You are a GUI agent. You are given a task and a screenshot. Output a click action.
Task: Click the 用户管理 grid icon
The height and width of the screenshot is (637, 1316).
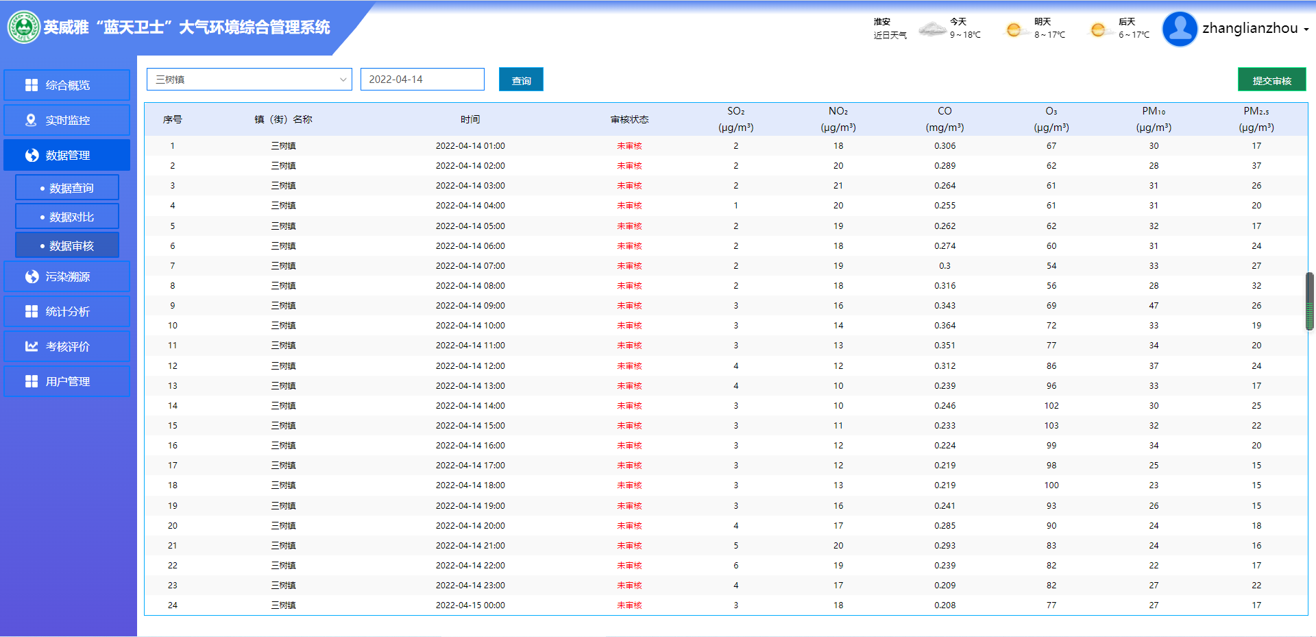pos(32,381)
